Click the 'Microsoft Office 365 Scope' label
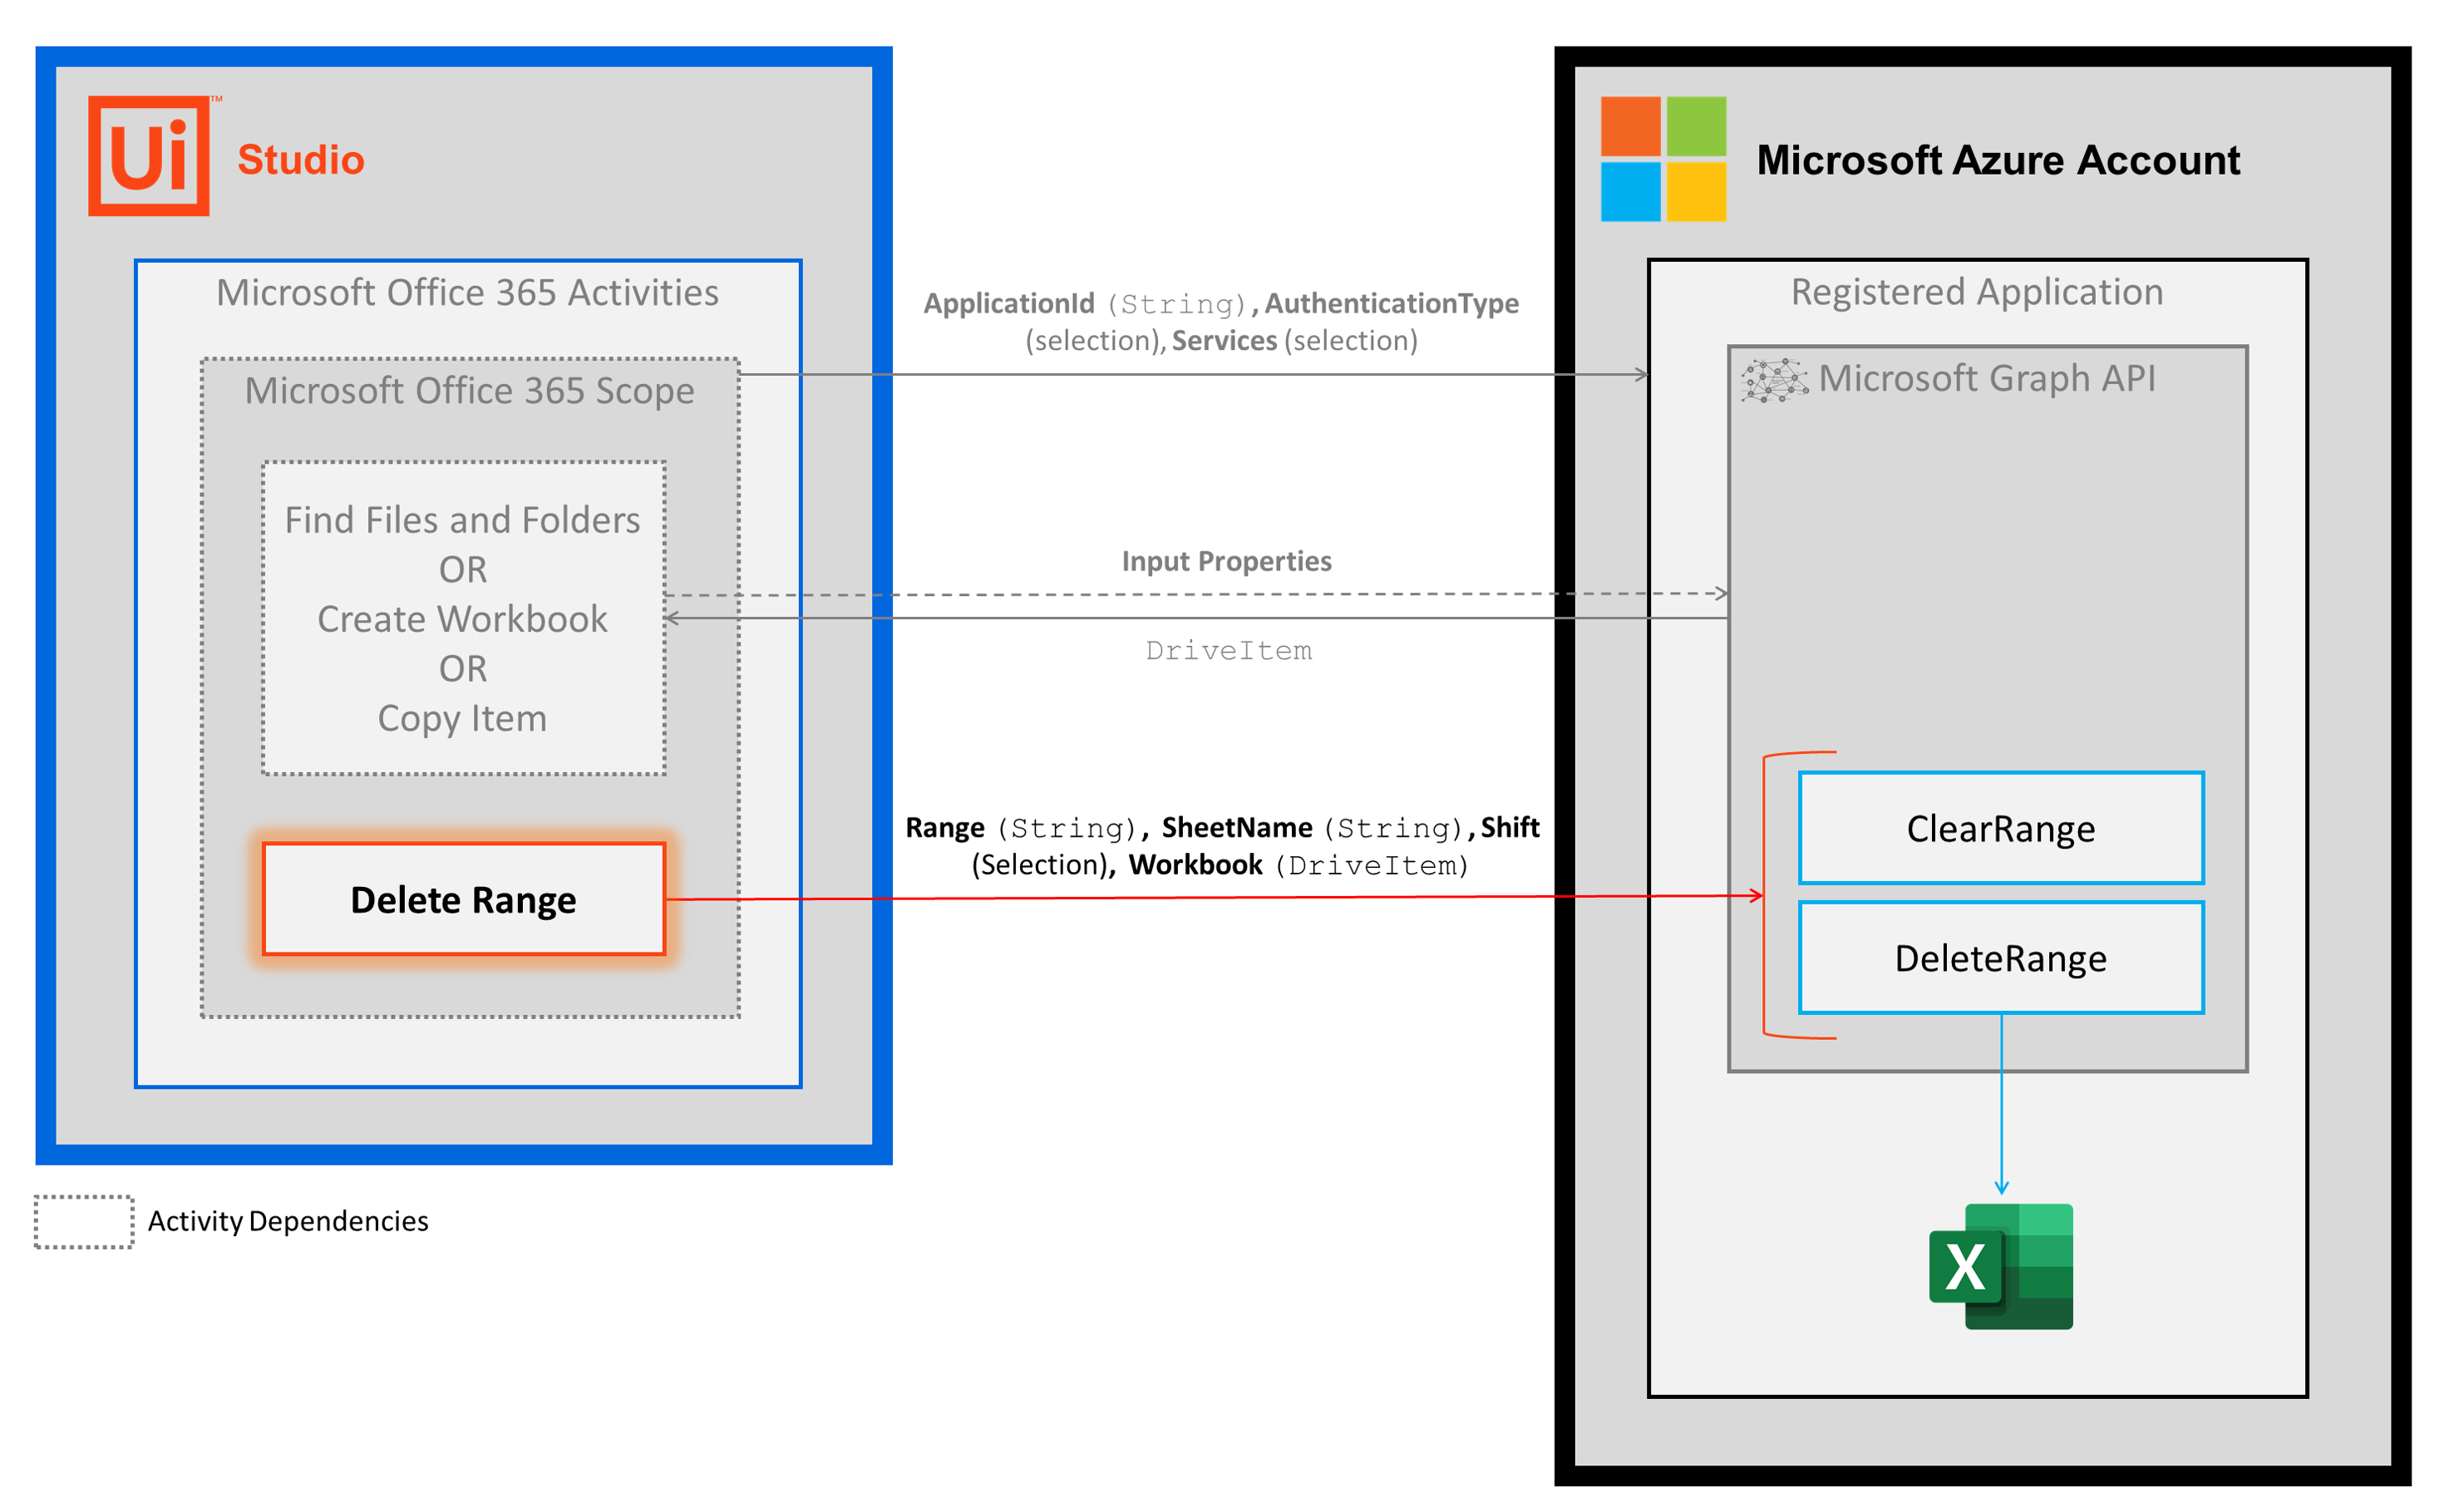The height and width of the screenshot is (1512, 2454). pyautogui.click(x=470, y=391)
